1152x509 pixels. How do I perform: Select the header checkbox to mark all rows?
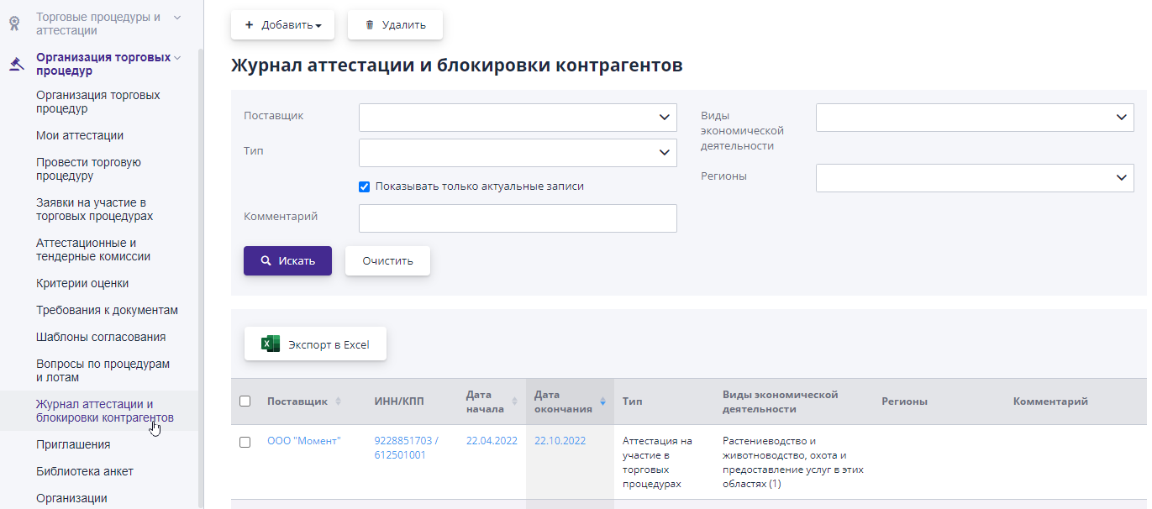coord(245,401)
